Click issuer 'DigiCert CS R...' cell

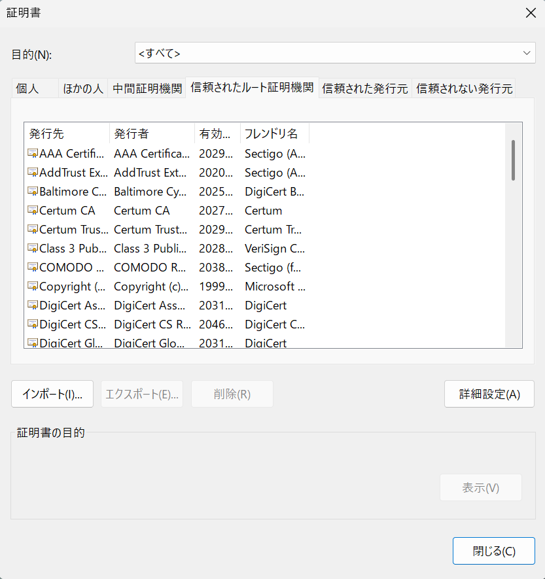152,325
